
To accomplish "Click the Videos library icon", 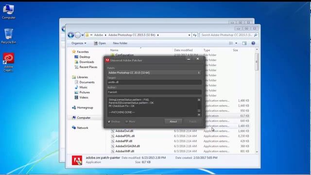I will click(x=76, y=97).
